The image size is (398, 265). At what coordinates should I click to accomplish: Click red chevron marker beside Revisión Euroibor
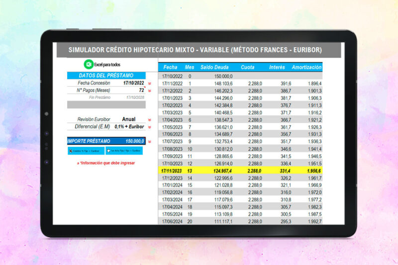pyautogui.click(x=150, y=120)
